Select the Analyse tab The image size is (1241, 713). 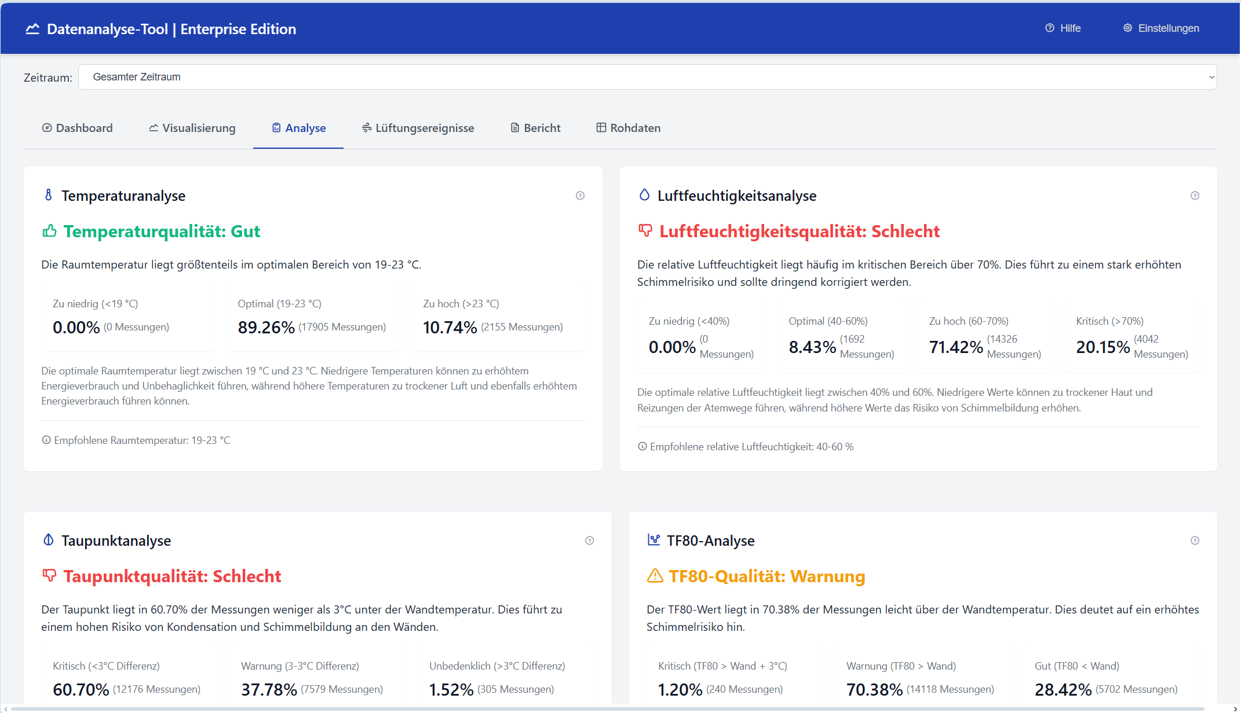click(x=299, y=128)
